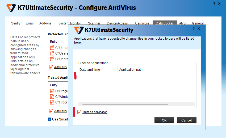Switch to the Sentry tab
This screenshot has width=226, height=138.
16,23
